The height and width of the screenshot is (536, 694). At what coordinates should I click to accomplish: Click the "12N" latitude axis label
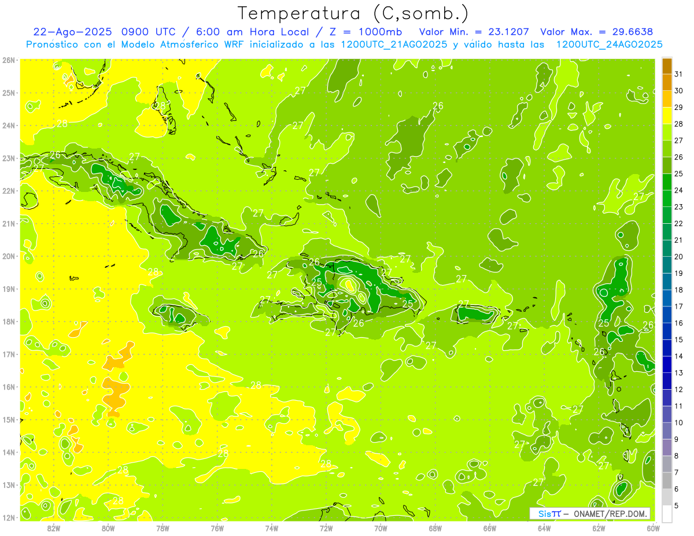click(8, 517)
